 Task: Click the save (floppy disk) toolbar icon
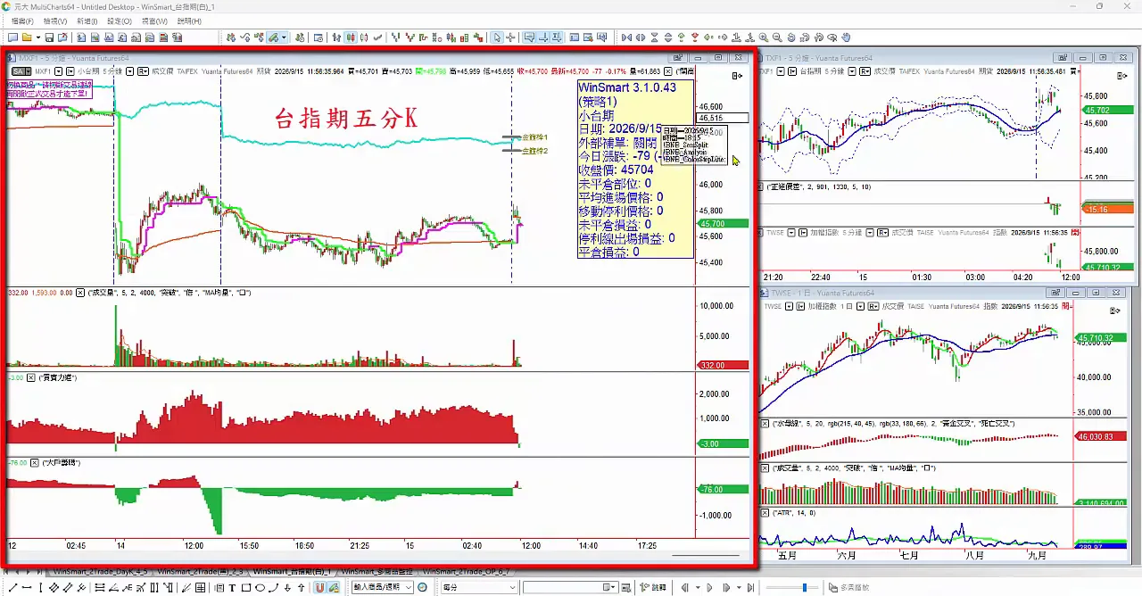(x=49, y=37)
